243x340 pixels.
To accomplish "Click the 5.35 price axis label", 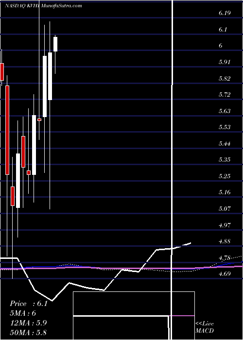I will pos(225,160).
